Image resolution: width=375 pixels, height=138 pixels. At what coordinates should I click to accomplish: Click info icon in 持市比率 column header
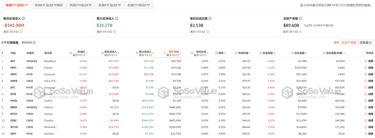tap(192, 53)
